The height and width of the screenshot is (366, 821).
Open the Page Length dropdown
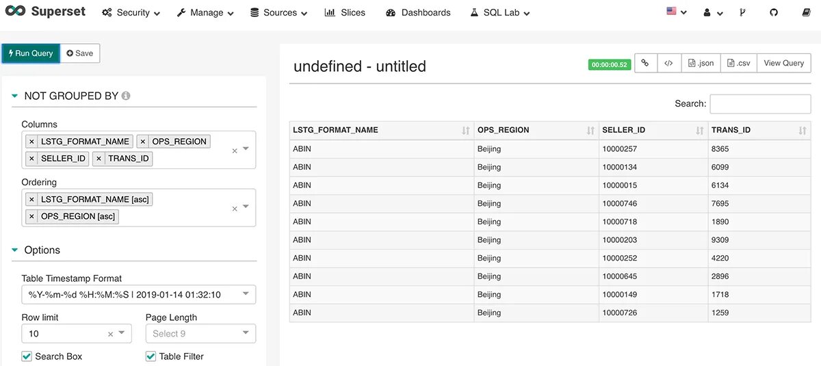coord(200,333)
